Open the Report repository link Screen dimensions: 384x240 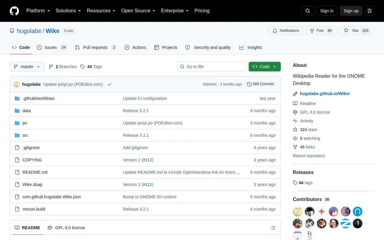click(x=309, y=156)
